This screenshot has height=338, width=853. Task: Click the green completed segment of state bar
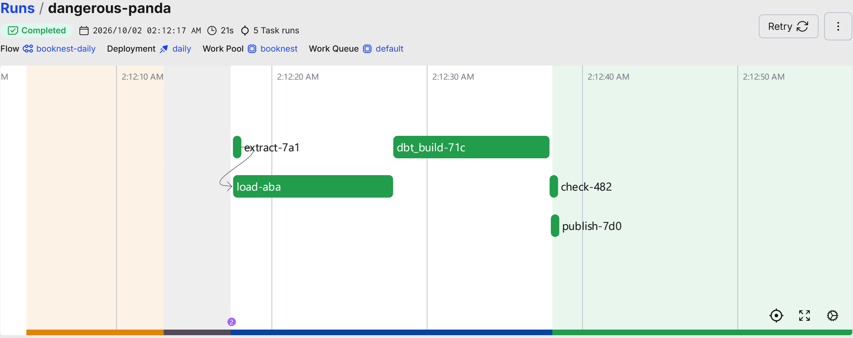coord(702,332)
